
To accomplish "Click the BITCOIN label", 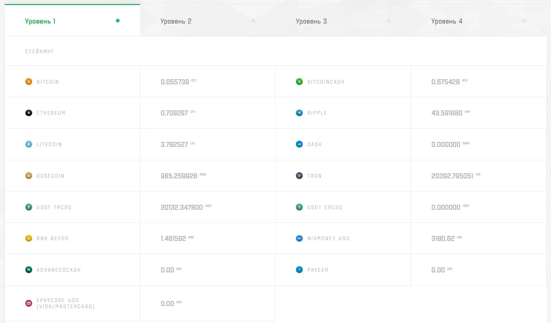I will 48,82.
